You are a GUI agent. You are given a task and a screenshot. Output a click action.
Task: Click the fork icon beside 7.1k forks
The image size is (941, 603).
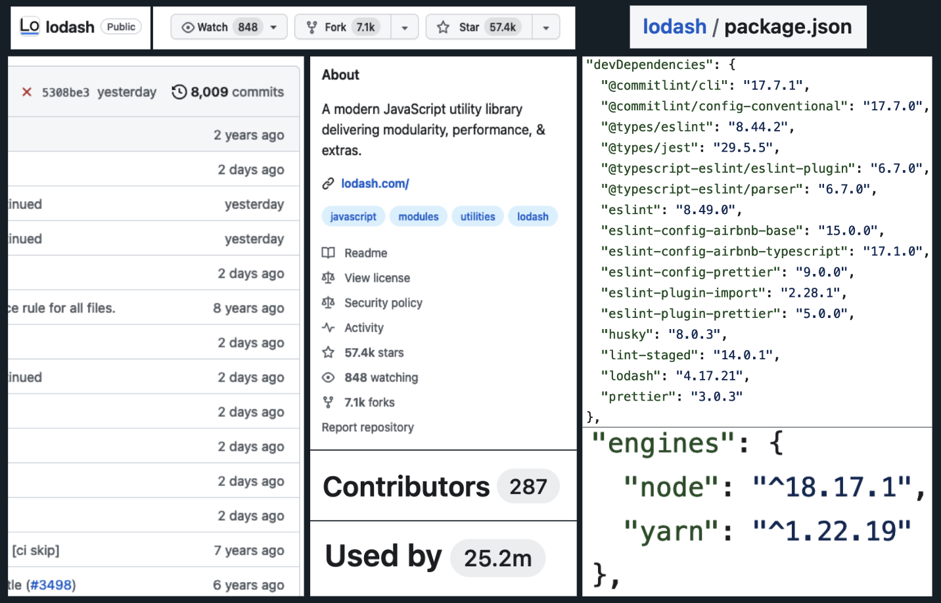coord(329,403)
